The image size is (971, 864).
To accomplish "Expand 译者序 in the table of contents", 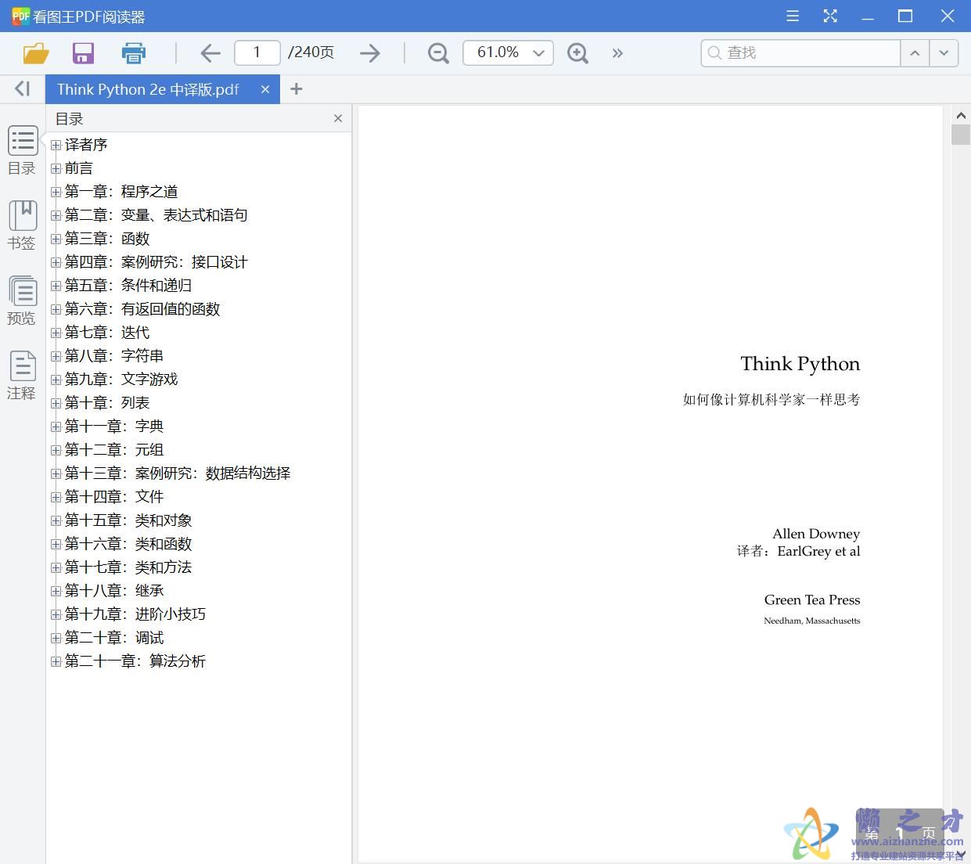I will click(x=55, y=144).
